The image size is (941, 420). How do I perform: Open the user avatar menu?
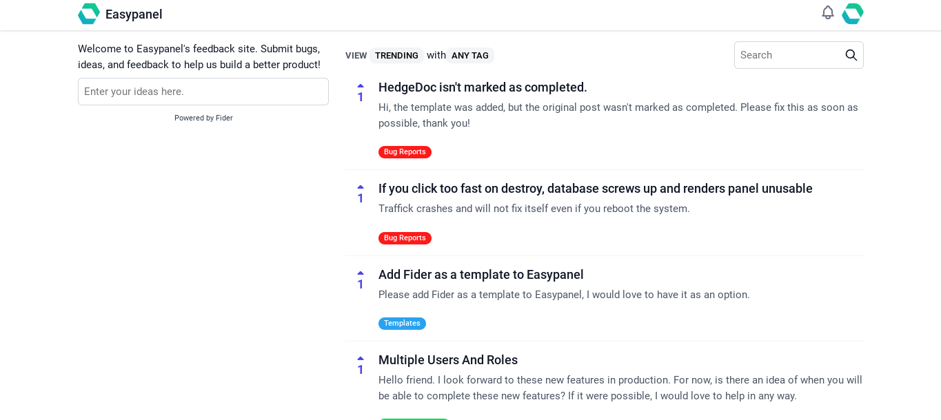[853, 14]
